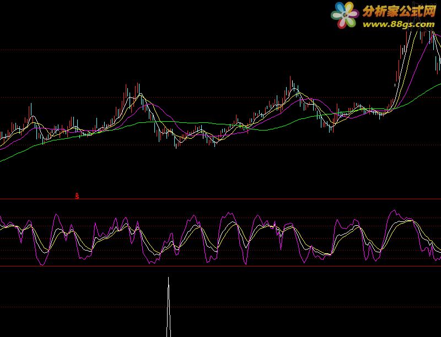Select the white spike in bottom indicator panel

169,307
